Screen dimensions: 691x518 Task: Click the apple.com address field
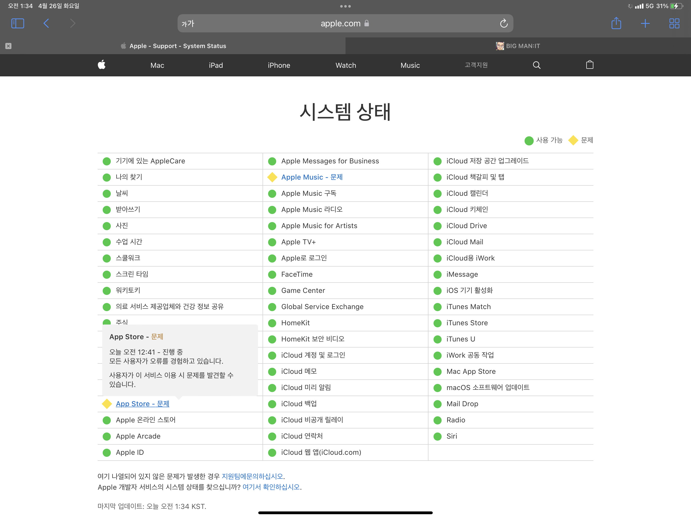(x=345, y=24)
